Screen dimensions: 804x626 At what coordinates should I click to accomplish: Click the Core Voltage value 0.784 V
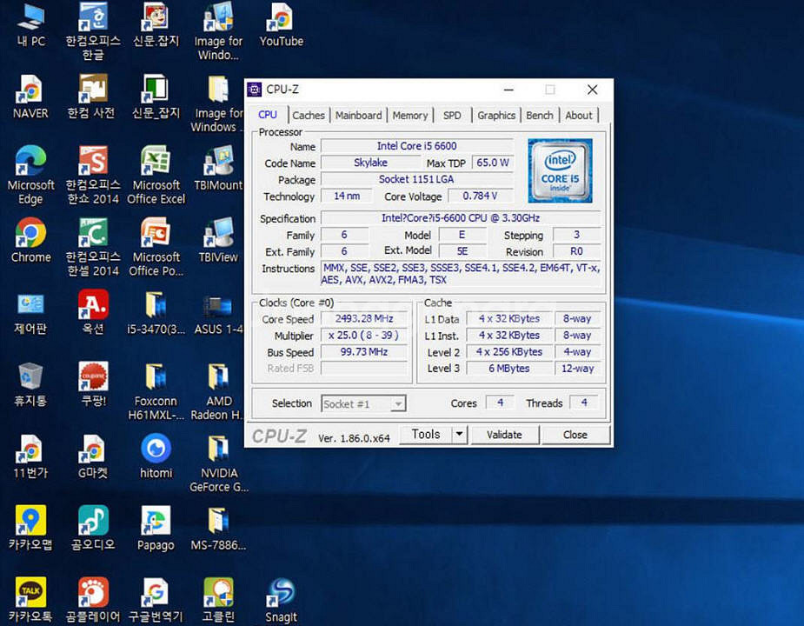click(x=480, y=196)
